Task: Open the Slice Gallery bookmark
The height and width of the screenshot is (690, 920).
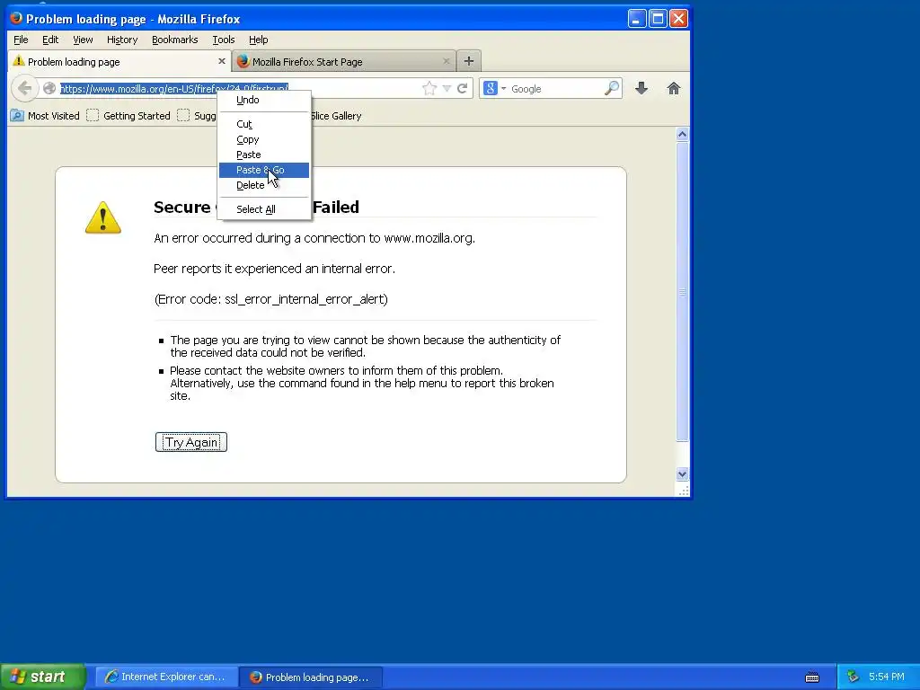Action: coord(336,116)
